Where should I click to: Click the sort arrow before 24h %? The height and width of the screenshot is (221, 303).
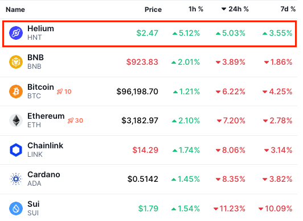click(x=224, y=9)
